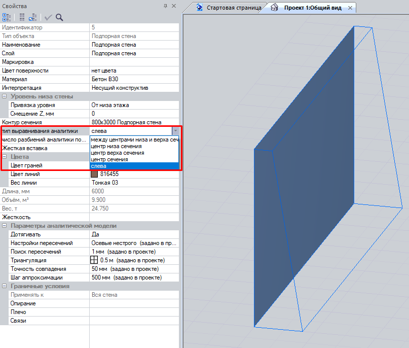409x348 pixels.
Task: Click the checked-list filter icon in toolbar
Action: (x=32, y=17)
